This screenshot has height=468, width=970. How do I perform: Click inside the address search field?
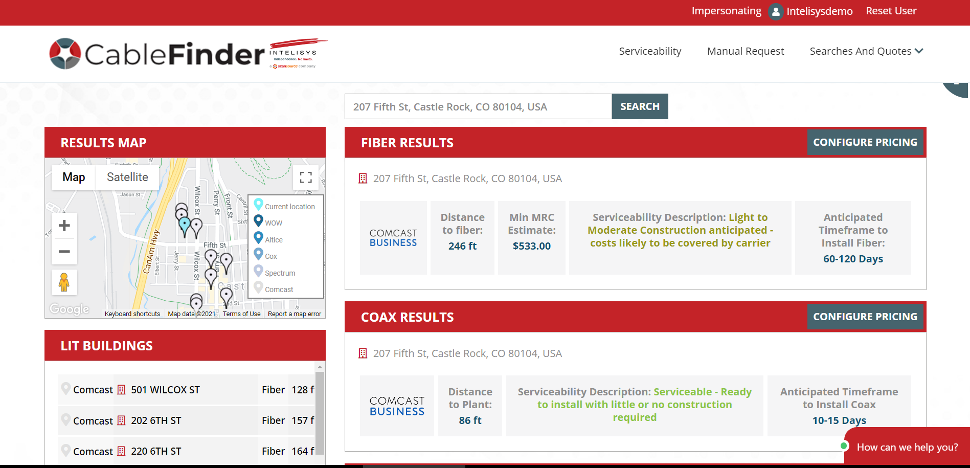coord(478,106)
